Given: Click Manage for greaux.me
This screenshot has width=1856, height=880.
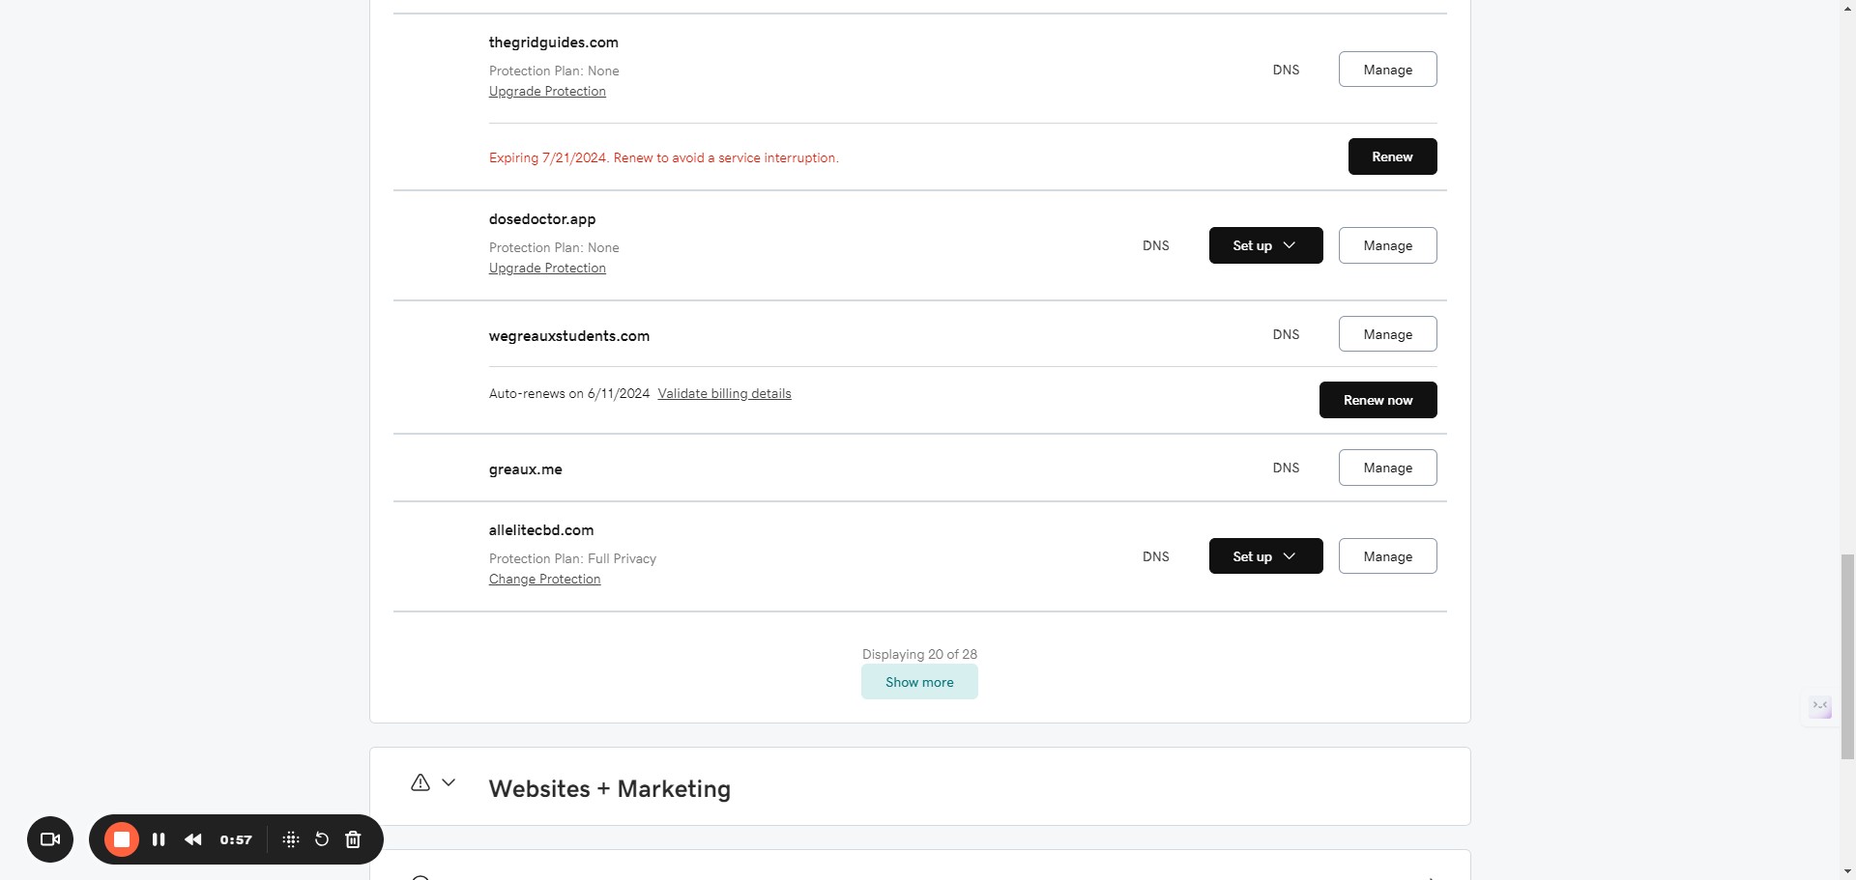Looking at the screenshot, I should tap(1387, 468).
